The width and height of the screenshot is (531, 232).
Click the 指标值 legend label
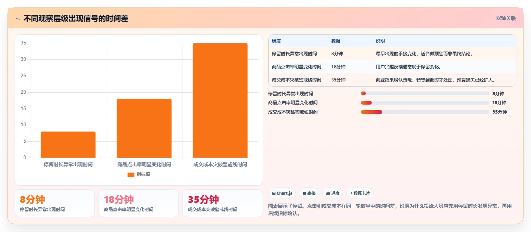[x=144, y=174]
